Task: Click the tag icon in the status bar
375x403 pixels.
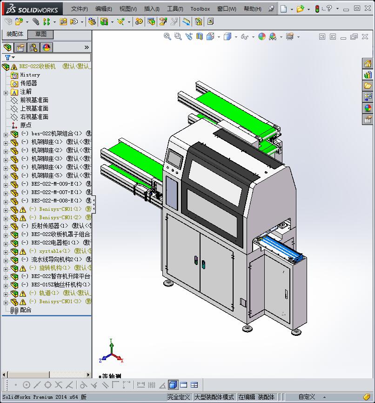Action: point(367,397)
